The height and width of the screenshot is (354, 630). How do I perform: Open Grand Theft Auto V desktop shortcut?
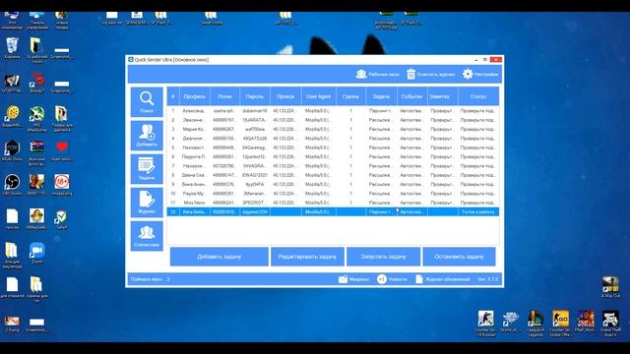610,324
